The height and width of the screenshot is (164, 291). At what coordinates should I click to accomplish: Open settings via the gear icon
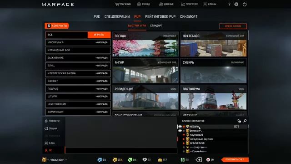coord(236,4)
